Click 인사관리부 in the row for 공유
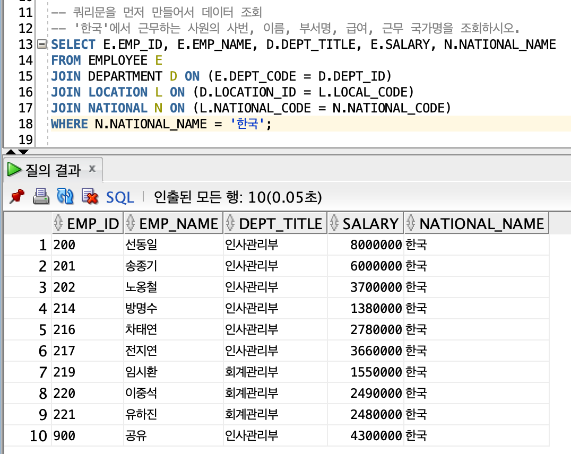Viewport: 571px width, 454px height. point(275,435)
